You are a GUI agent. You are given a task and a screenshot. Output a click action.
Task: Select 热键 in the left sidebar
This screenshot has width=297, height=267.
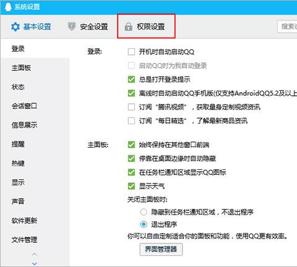click(18, 163)
